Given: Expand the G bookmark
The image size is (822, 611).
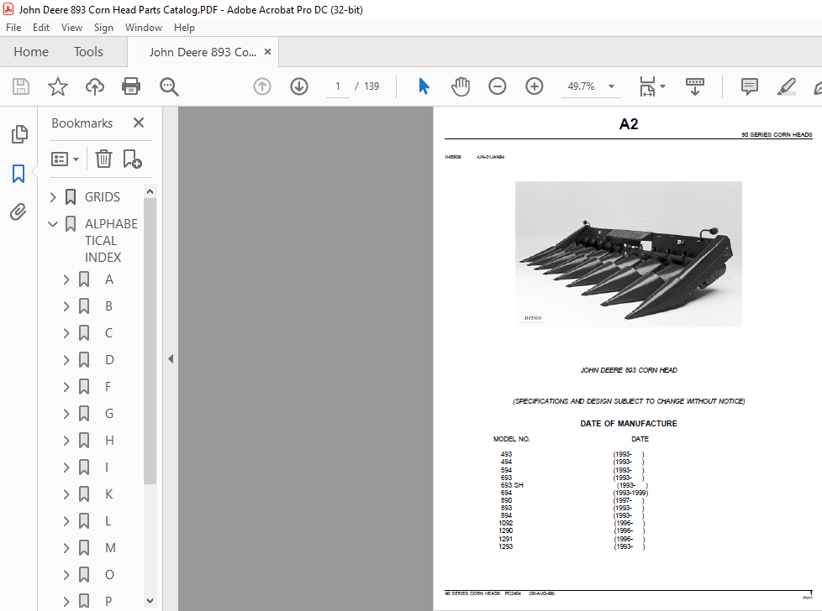Looking at the screenshot, I should pos(66,414).
